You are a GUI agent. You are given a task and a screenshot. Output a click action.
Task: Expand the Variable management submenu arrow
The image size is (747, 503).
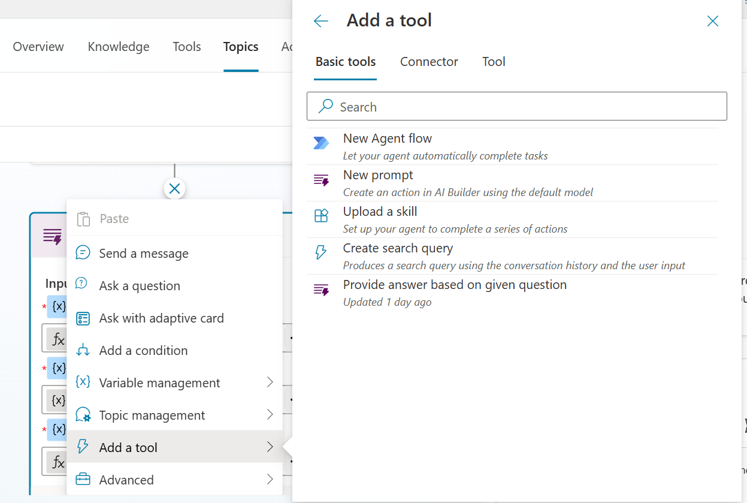[270, 382]
